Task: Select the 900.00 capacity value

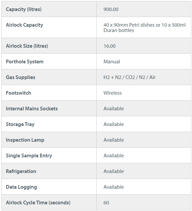Action: (x=111, y=9)
